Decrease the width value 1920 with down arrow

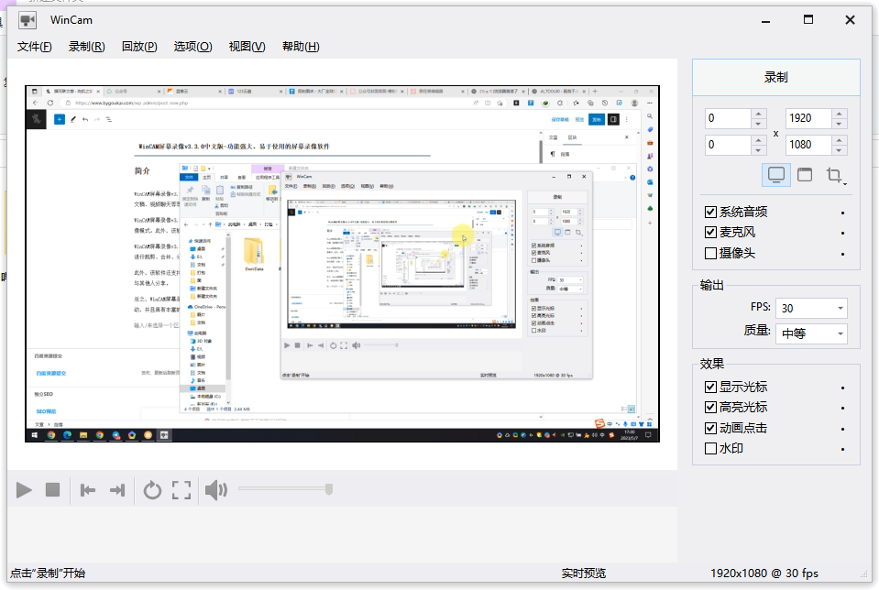click(x=839, y=124)
